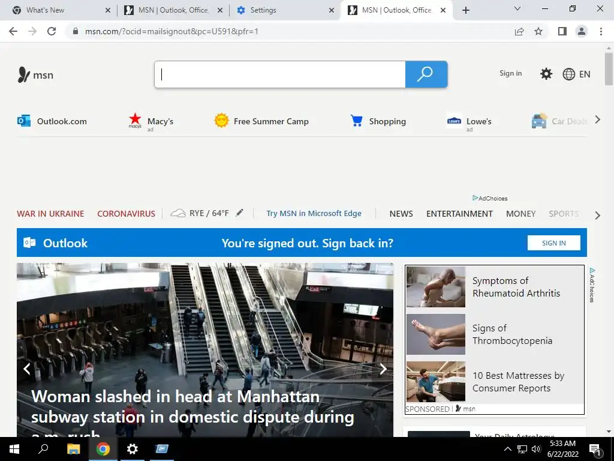Screen dimensions: 614x461
Task: Open the Outlook.com shortcut
Action: pos(52,121)
